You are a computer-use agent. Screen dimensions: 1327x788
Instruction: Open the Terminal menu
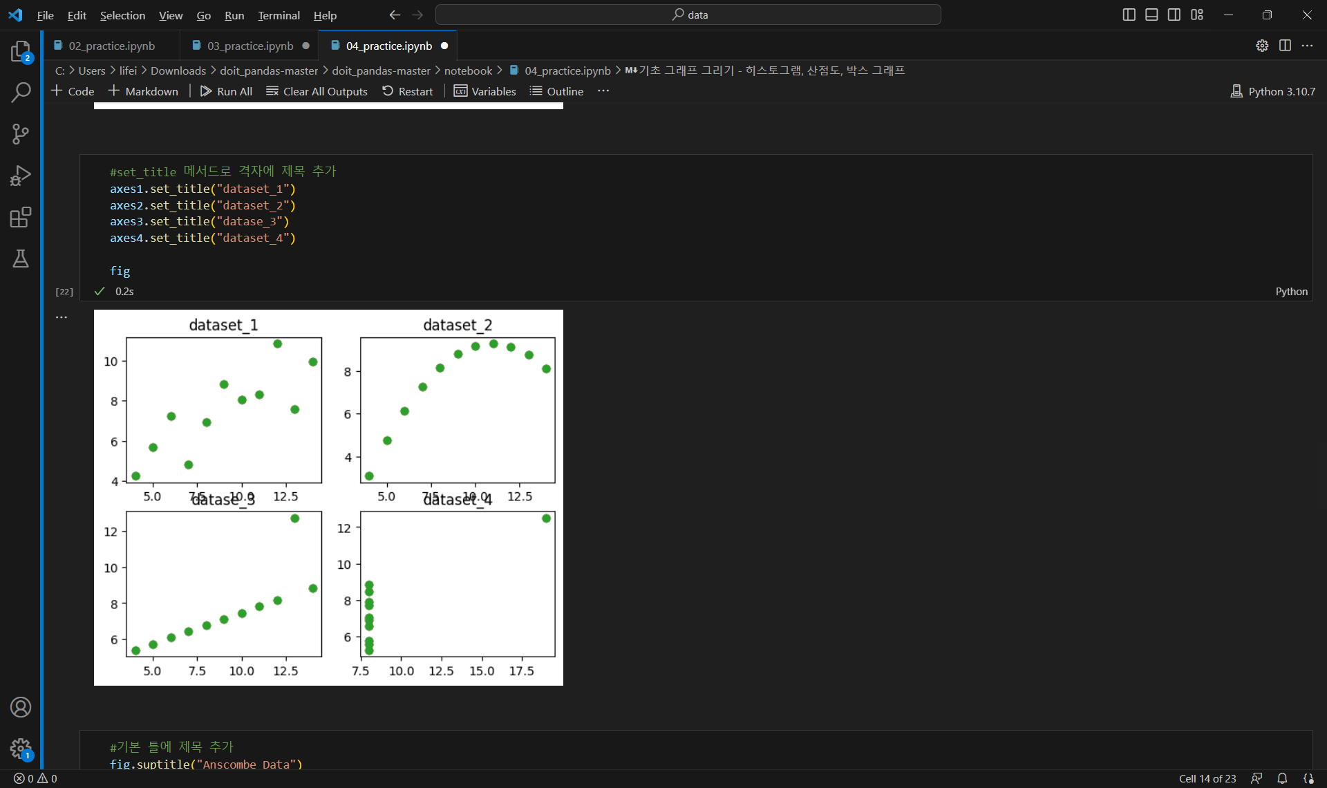tap(279, 15)
